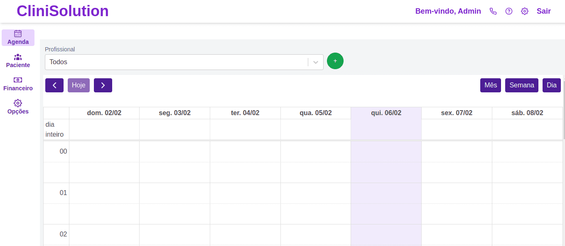The image size is (565, 246).
Task: Click the phone icon in header
Action: [493, 11]
